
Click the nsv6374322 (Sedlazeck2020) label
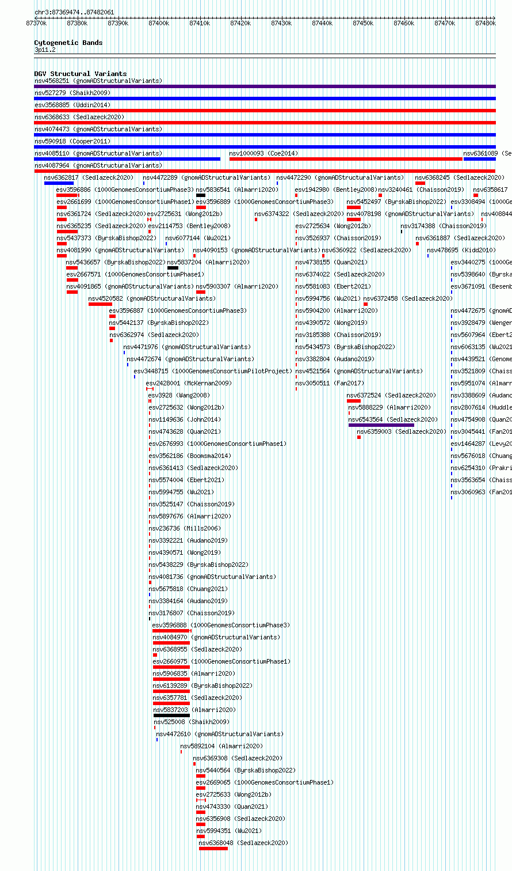(299, 214)
